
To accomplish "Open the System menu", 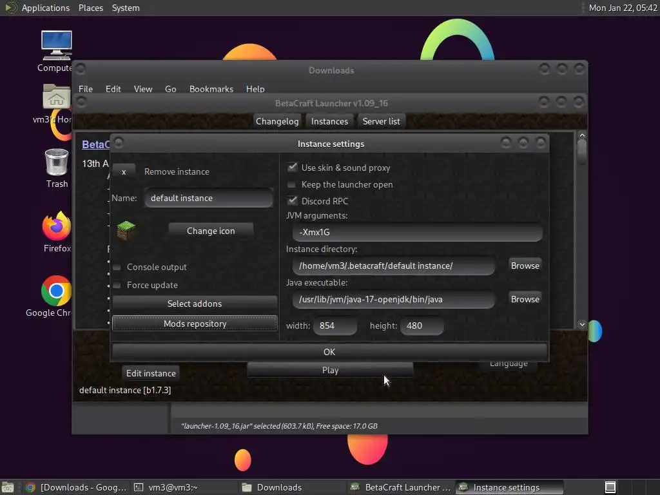I will (126, 8).
